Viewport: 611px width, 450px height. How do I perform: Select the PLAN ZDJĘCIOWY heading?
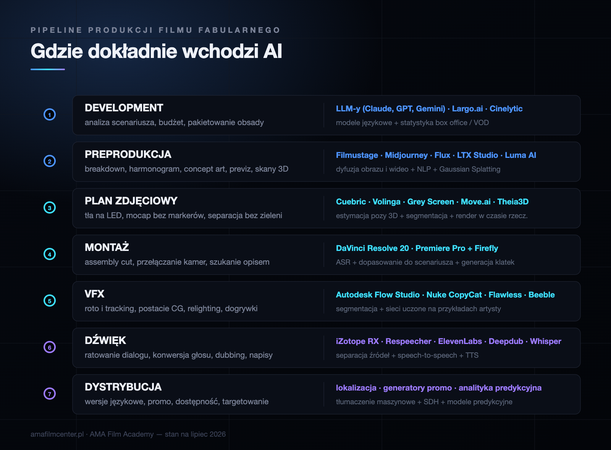pos(131,201)
